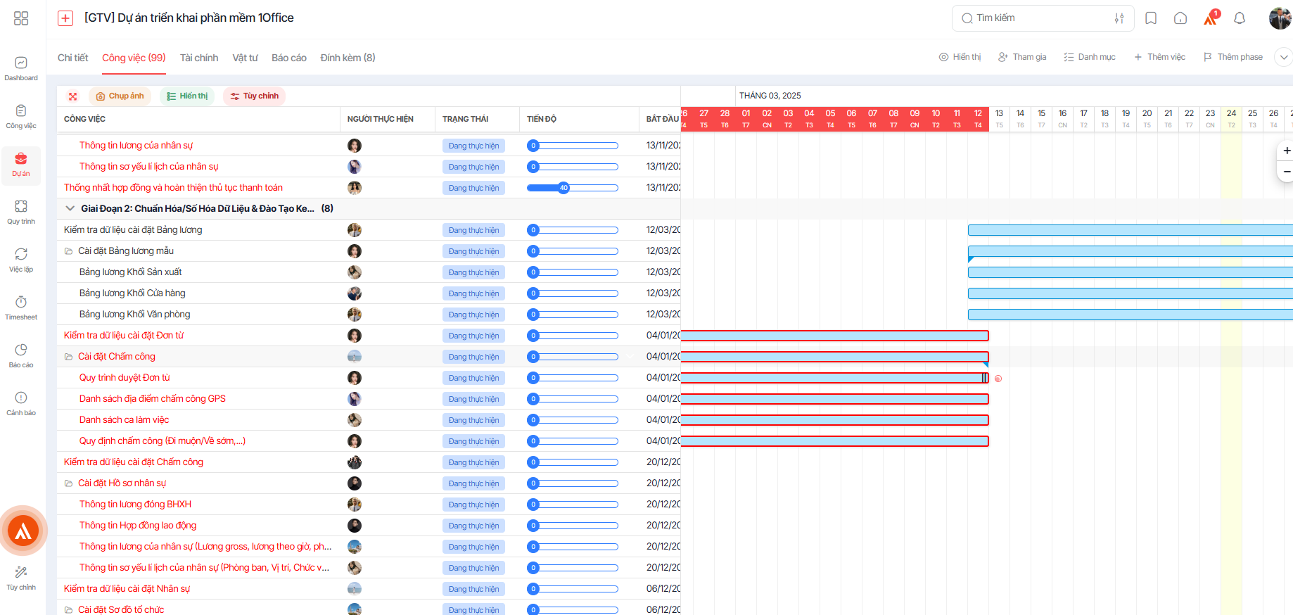Open task Kiểm tra dữ liệu cài đặt Nhân sự
1293x615 pixels.
pyautogui.click(x=127, y=589)
